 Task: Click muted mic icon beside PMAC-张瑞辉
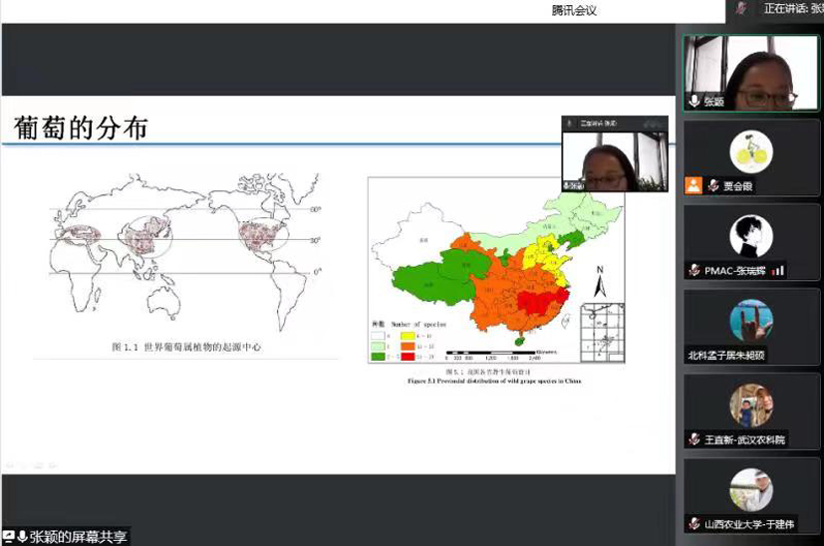point(693,270)
